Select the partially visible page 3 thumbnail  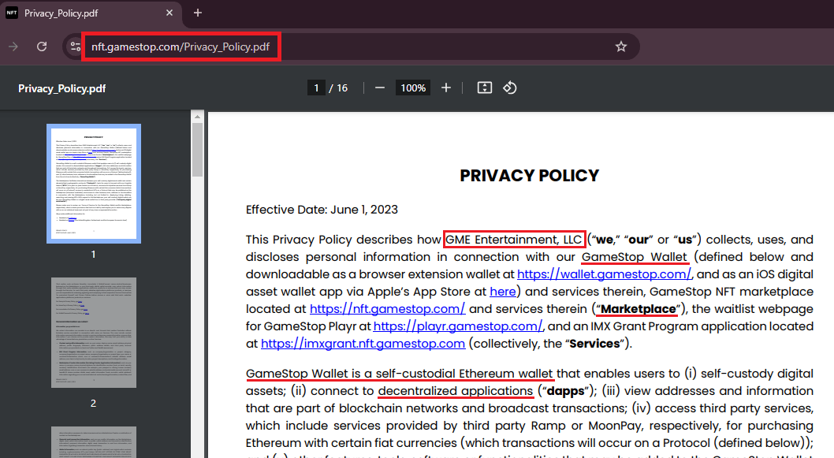tap(94, 442)
